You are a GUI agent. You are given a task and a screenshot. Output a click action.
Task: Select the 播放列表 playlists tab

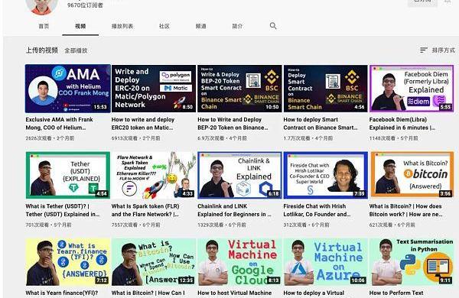click(x=122, y=26)
